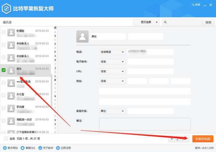Click the large 房东 profile avatar

(x=82, y=36)
